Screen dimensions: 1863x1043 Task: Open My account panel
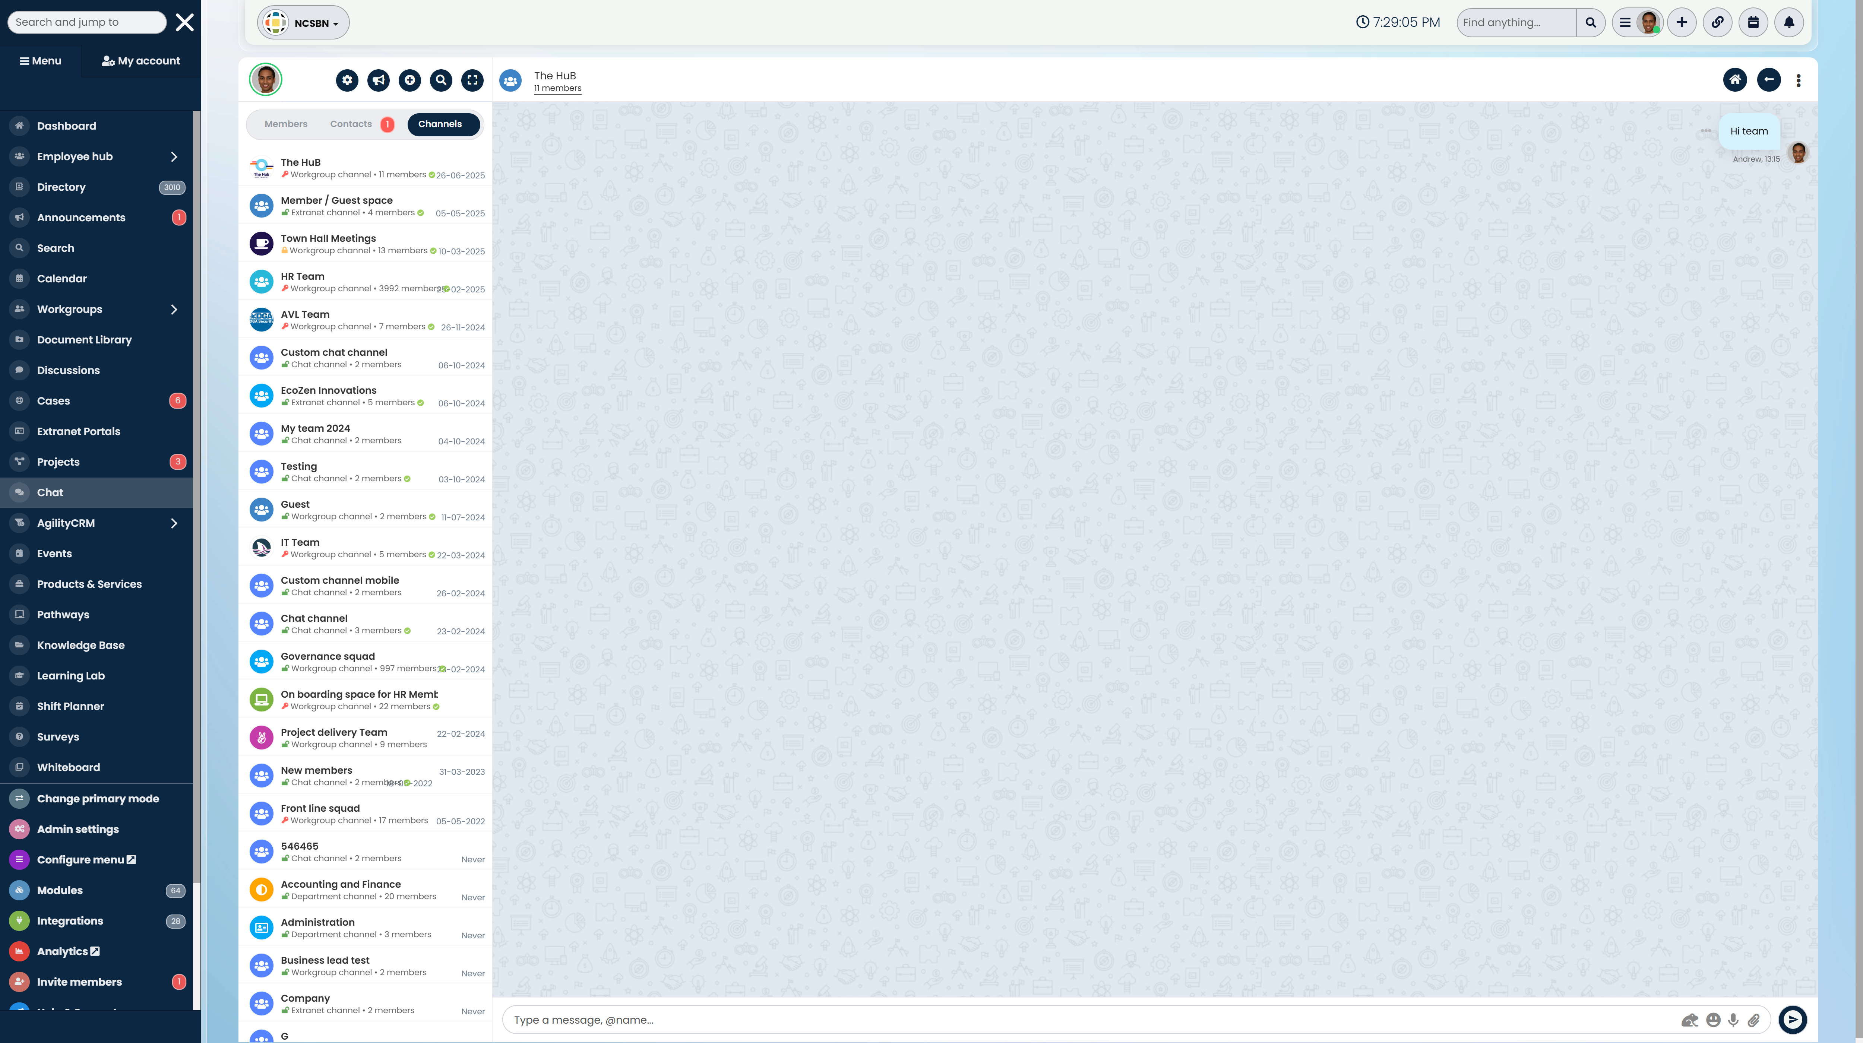[141, 61]
